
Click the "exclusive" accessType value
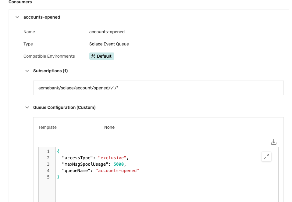(112, 158)
